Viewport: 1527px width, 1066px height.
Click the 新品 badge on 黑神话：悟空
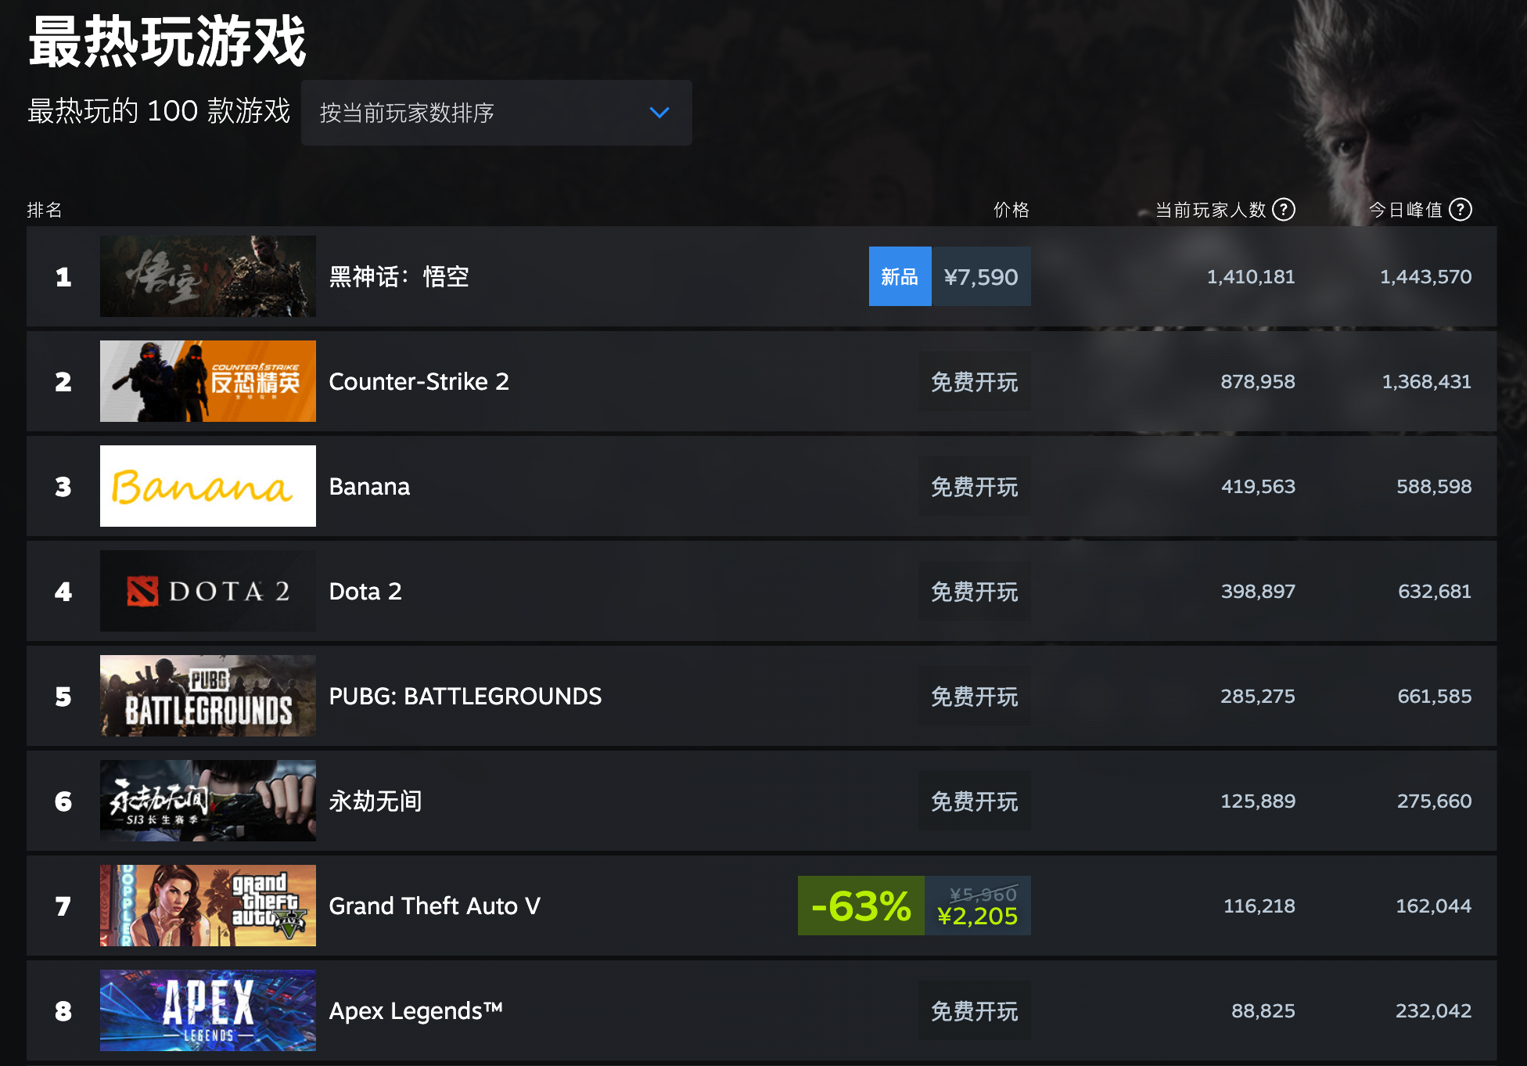(x=900, y=276)
